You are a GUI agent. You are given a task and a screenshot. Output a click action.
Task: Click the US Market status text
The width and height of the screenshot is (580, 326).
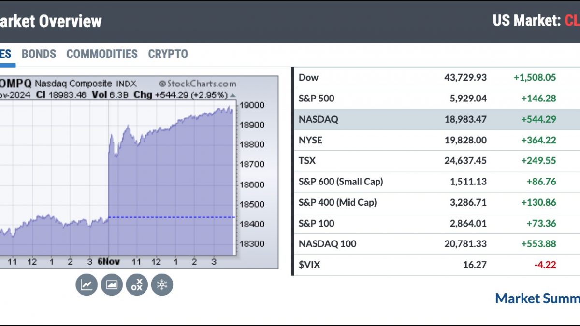click(x=536, y=21)
